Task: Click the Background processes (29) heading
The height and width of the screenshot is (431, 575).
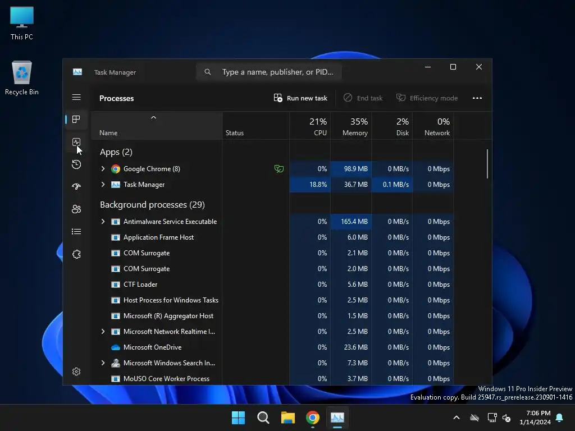Action: [152, 204]
